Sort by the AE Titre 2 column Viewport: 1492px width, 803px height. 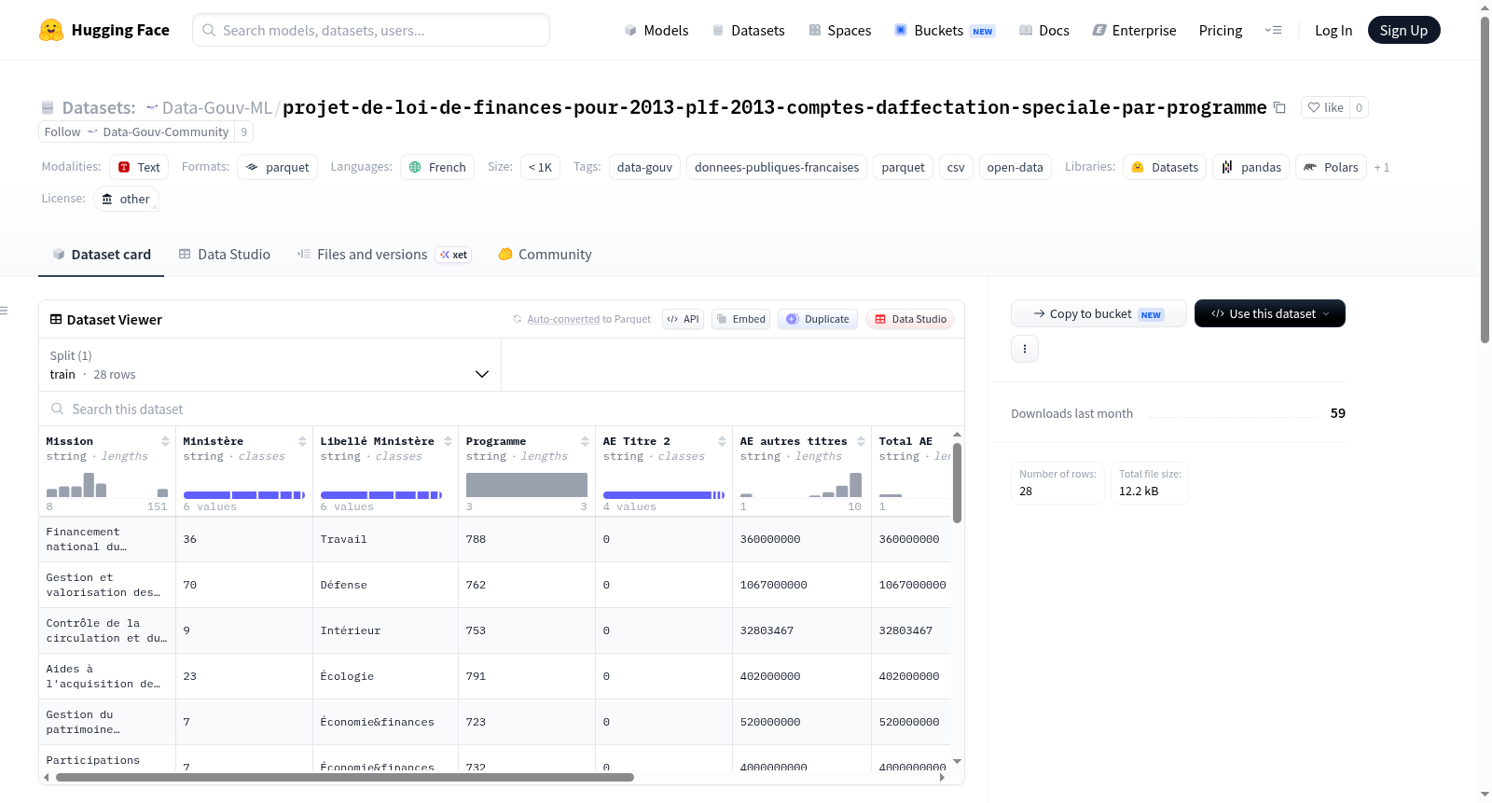(x=722, y=441)
